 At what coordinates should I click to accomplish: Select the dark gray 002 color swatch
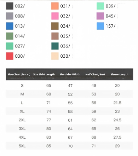10,6
